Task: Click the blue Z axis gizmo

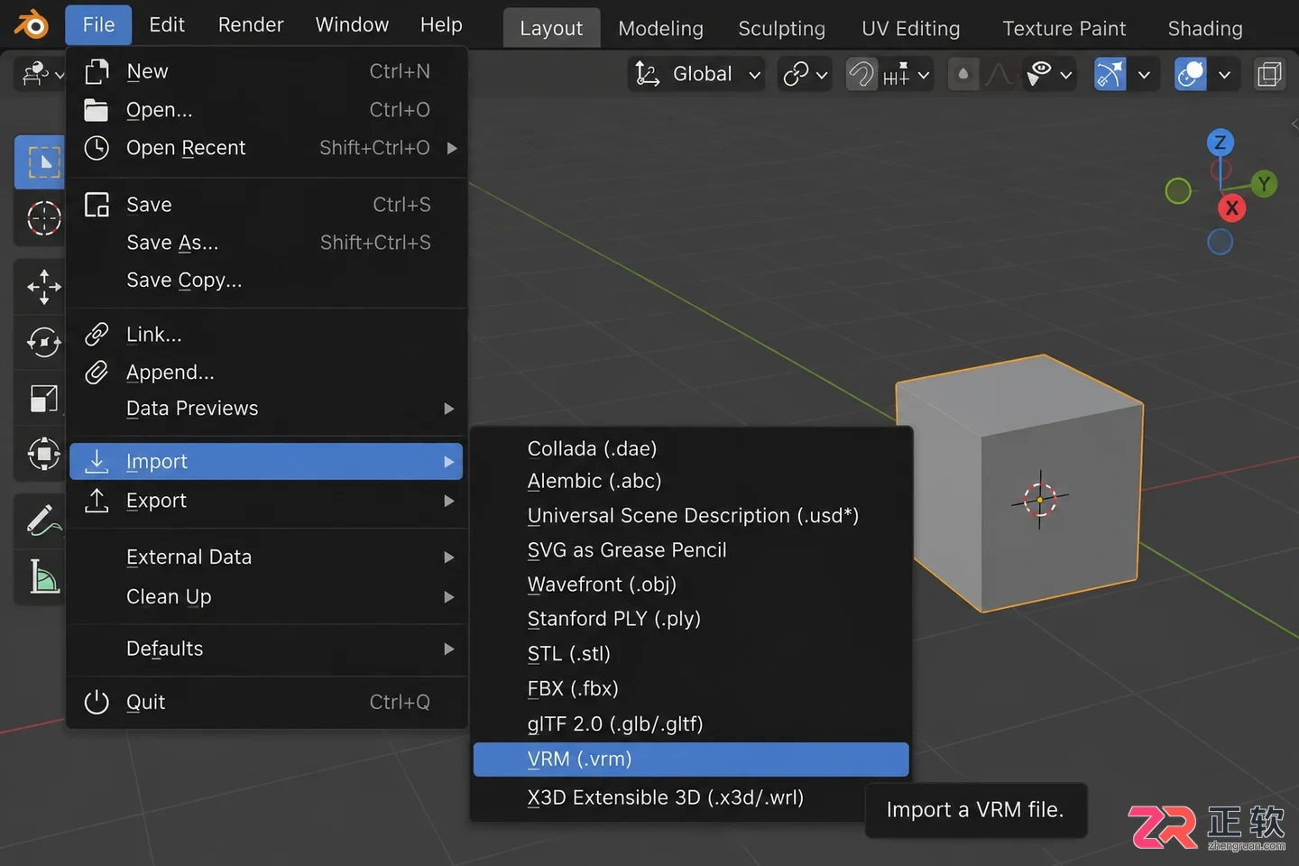Action: click(x=1221, y=143)
